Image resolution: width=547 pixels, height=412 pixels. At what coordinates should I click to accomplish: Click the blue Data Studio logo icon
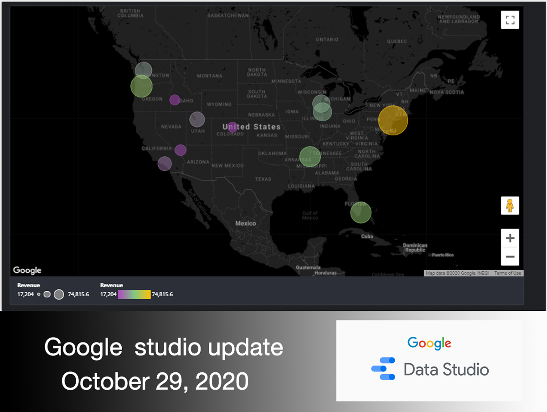[x=383, y=369]
